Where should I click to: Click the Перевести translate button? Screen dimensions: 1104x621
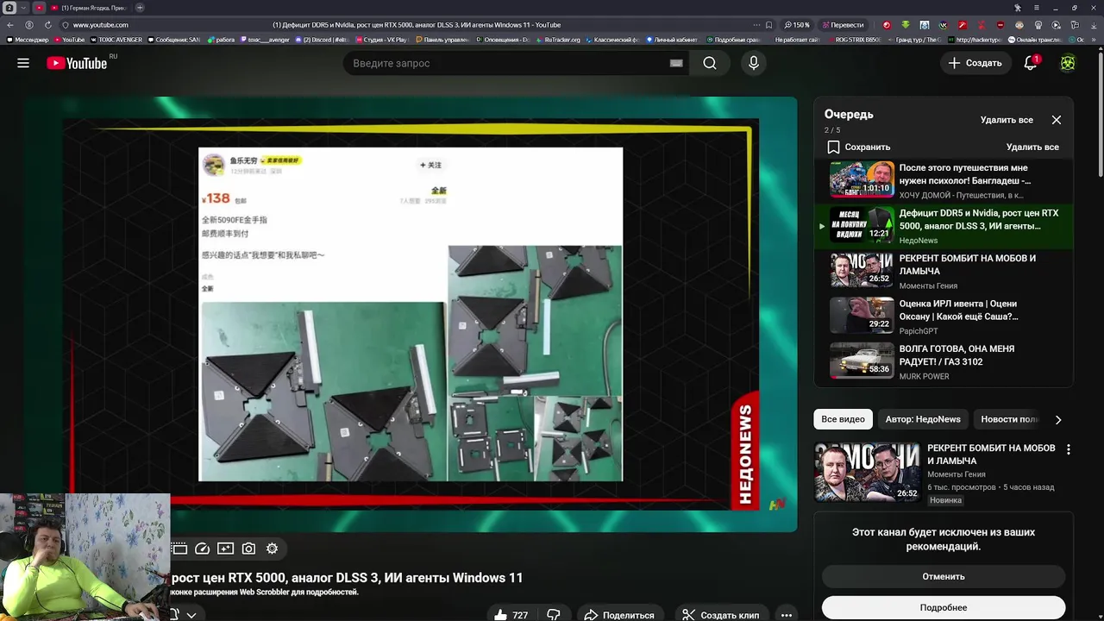842,25
